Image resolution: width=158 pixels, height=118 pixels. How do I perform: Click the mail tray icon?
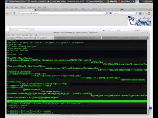[111, 1]
